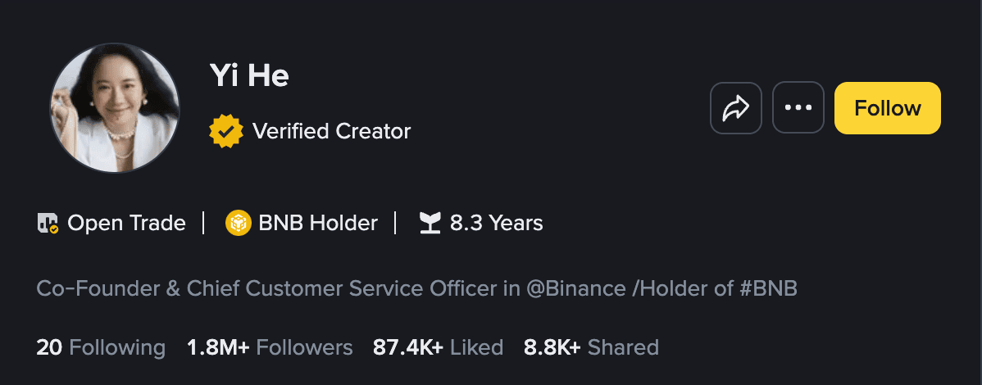982x385 pixels.
Task: Click the BNB coin icon
Action: point(238,223)
